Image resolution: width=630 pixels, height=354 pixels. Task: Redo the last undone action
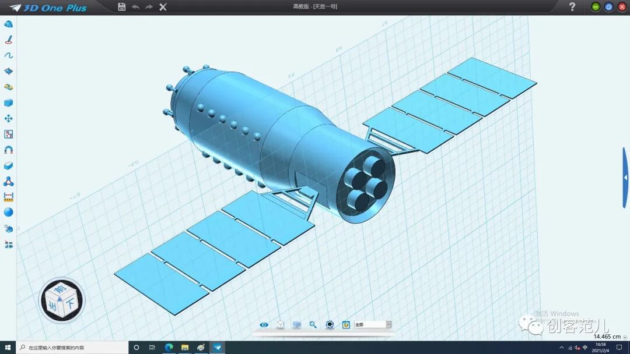149,7
